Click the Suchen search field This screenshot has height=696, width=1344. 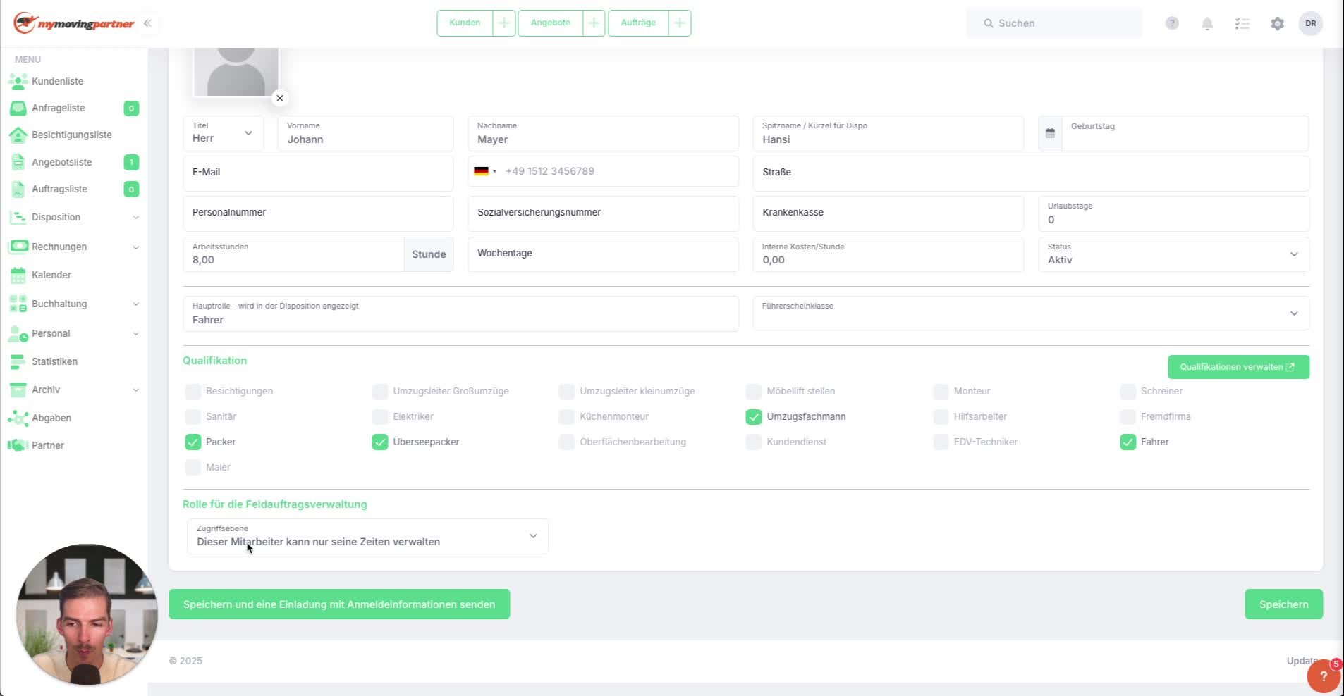1053,23
